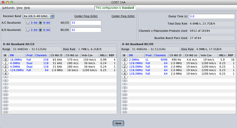Click subband 0 button in A0/C0 table
This screenshot has width=237, height=128.
(x=5, y=59)
